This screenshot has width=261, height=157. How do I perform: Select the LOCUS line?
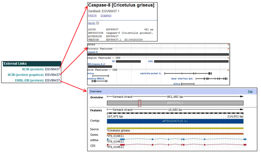120,29
